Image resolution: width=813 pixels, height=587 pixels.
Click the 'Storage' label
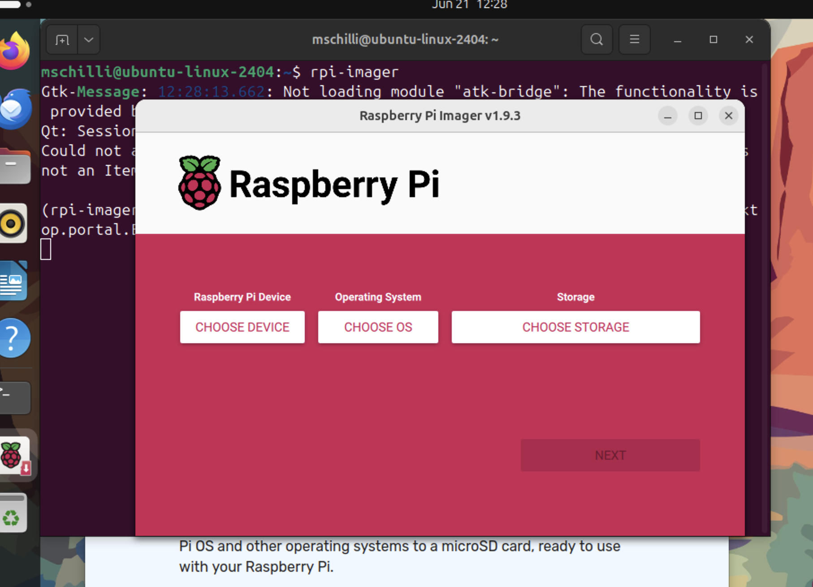(575, 297)
